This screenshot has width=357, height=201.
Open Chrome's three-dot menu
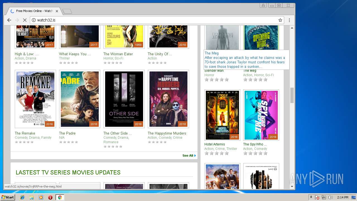[x=289, y=20]
